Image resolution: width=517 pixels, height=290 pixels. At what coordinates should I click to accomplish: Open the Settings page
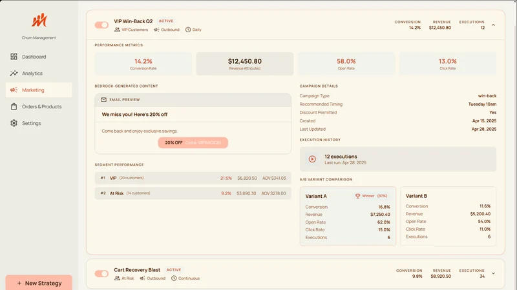pyautogui.click(x=39, y=123)
